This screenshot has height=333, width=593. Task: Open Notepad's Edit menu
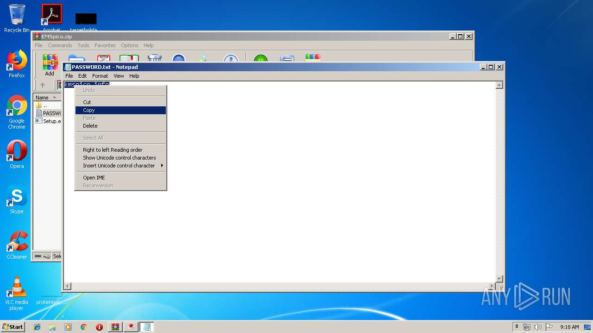click(82, 76)
